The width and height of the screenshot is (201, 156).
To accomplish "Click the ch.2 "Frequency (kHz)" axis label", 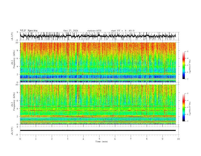I will [14, 101].
